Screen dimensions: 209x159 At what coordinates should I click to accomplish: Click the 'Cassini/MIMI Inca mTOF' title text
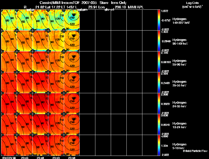click(x=60, y=3)
